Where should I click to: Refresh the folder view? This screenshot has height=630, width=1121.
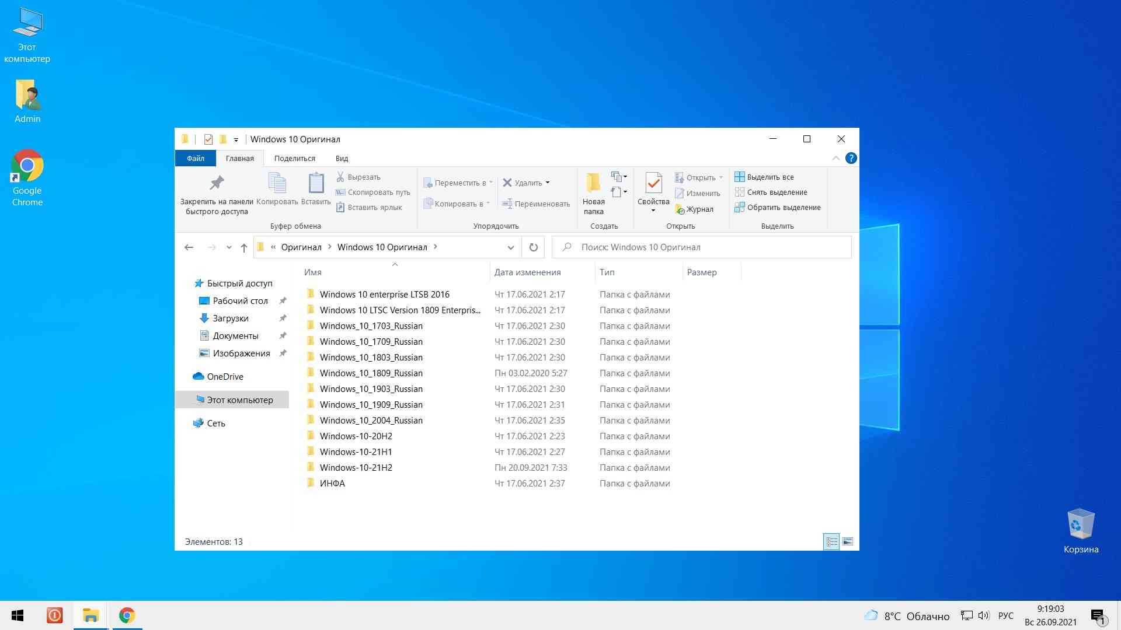coord(533,247)
